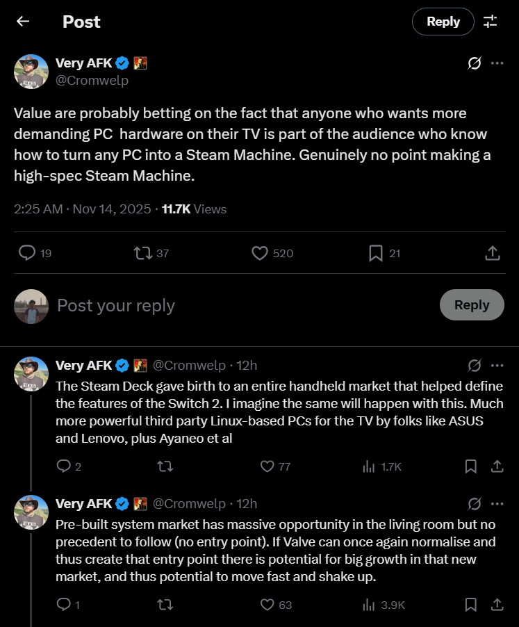The height and width of the screenshot is (627, 519).
Task: Open Very AFK profile avatar on main post
Action: pyautogui.click(x=31, y=72)
